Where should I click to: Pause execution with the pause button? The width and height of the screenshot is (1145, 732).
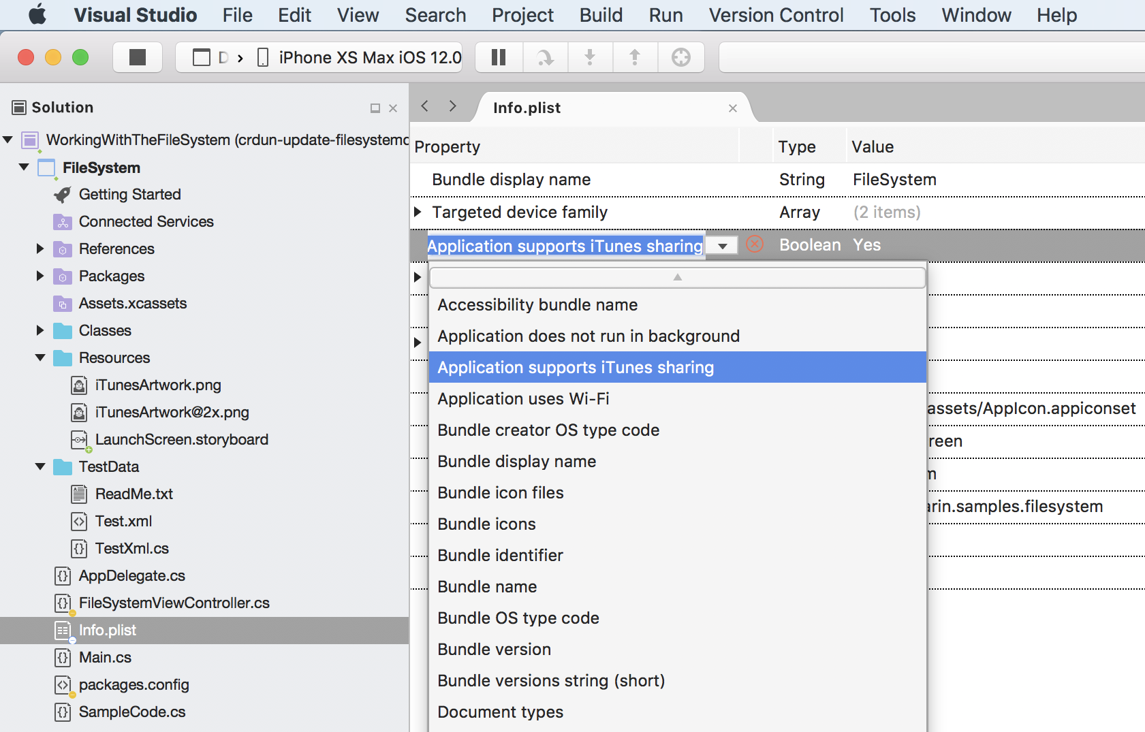499,58
